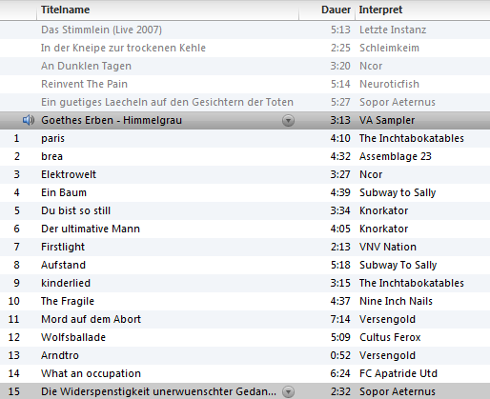This screenshot has width=490, height=399.
Task: Click artist Nine Inch Nails
Action: 396,301
